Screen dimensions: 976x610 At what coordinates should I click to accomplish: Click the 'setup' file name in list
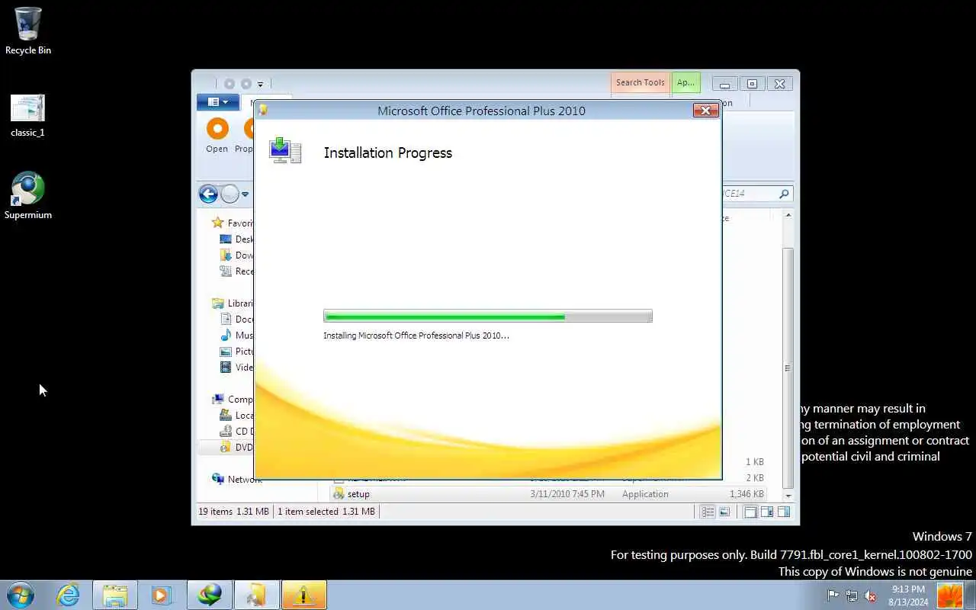click(358, 494)
